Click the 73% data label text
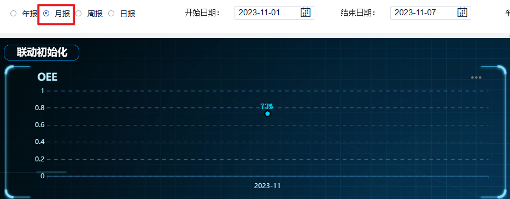The height and width of the screenshot is (199, 510). pos(267,106)
